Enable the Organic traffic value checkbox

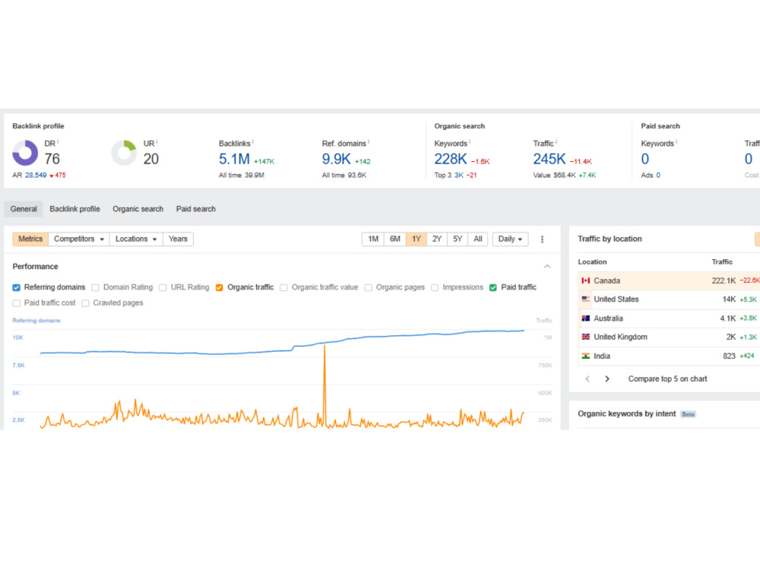coord(283,287)
